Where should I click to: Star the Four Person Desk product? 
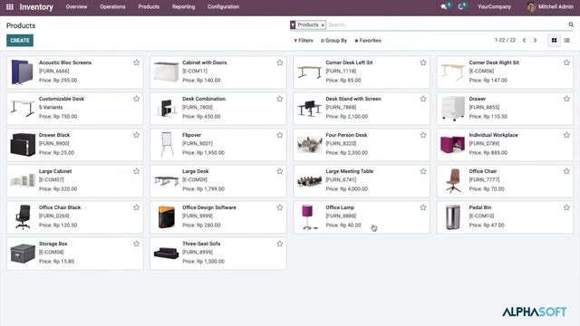pyautogui.click(x=423, y=135)
